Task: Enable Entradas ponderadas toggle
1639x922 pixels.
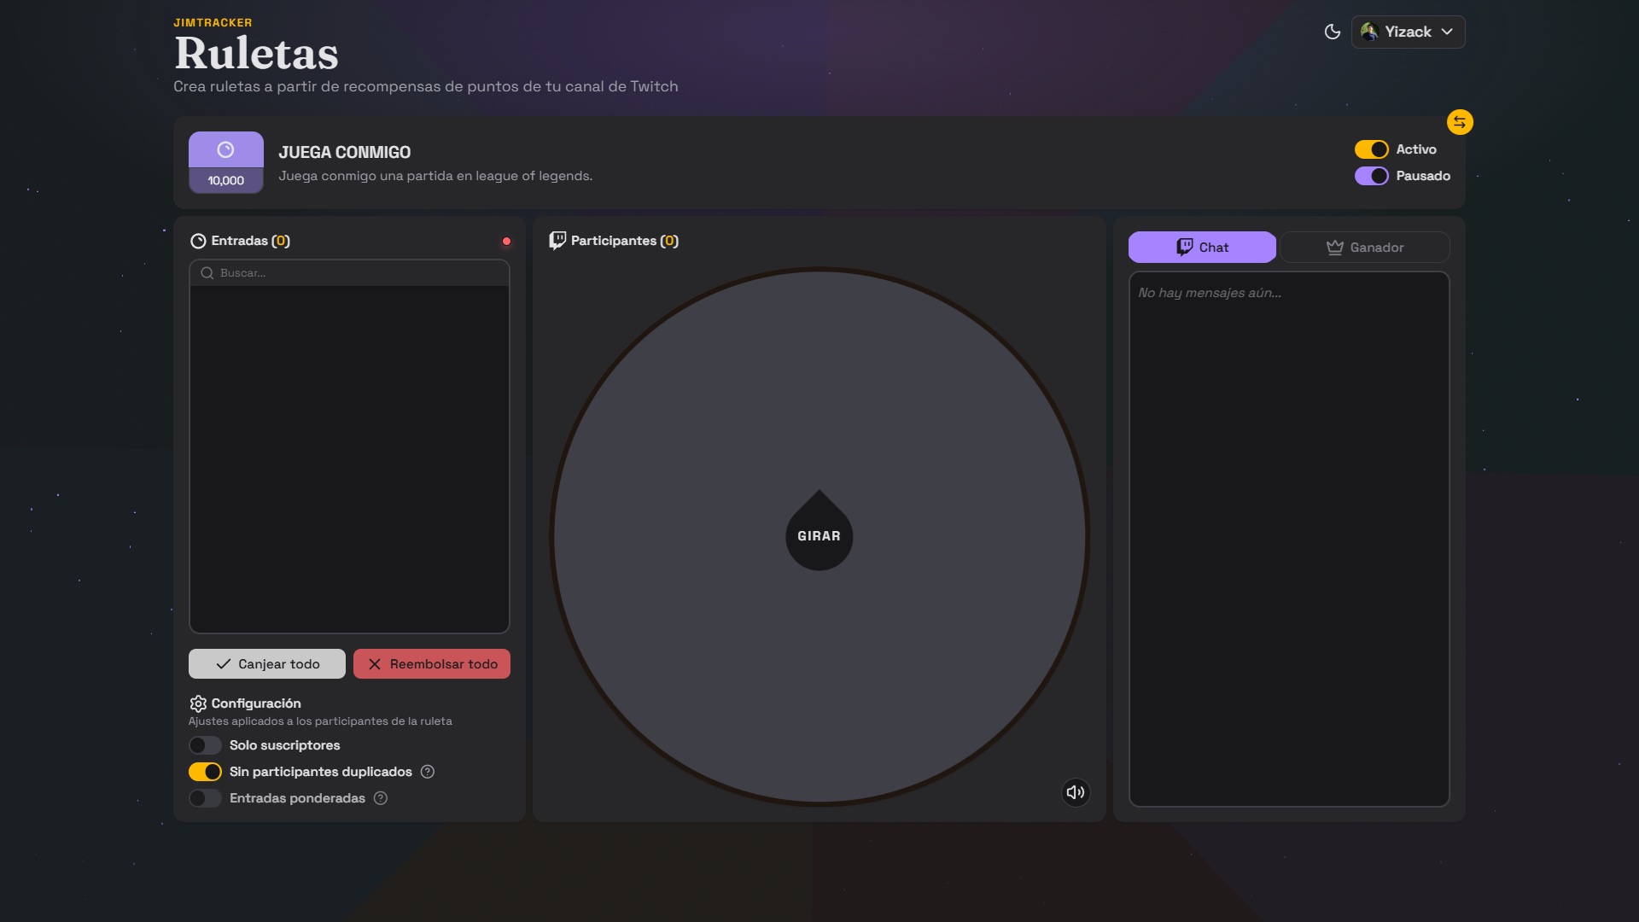Action: (x=205, y=798)
